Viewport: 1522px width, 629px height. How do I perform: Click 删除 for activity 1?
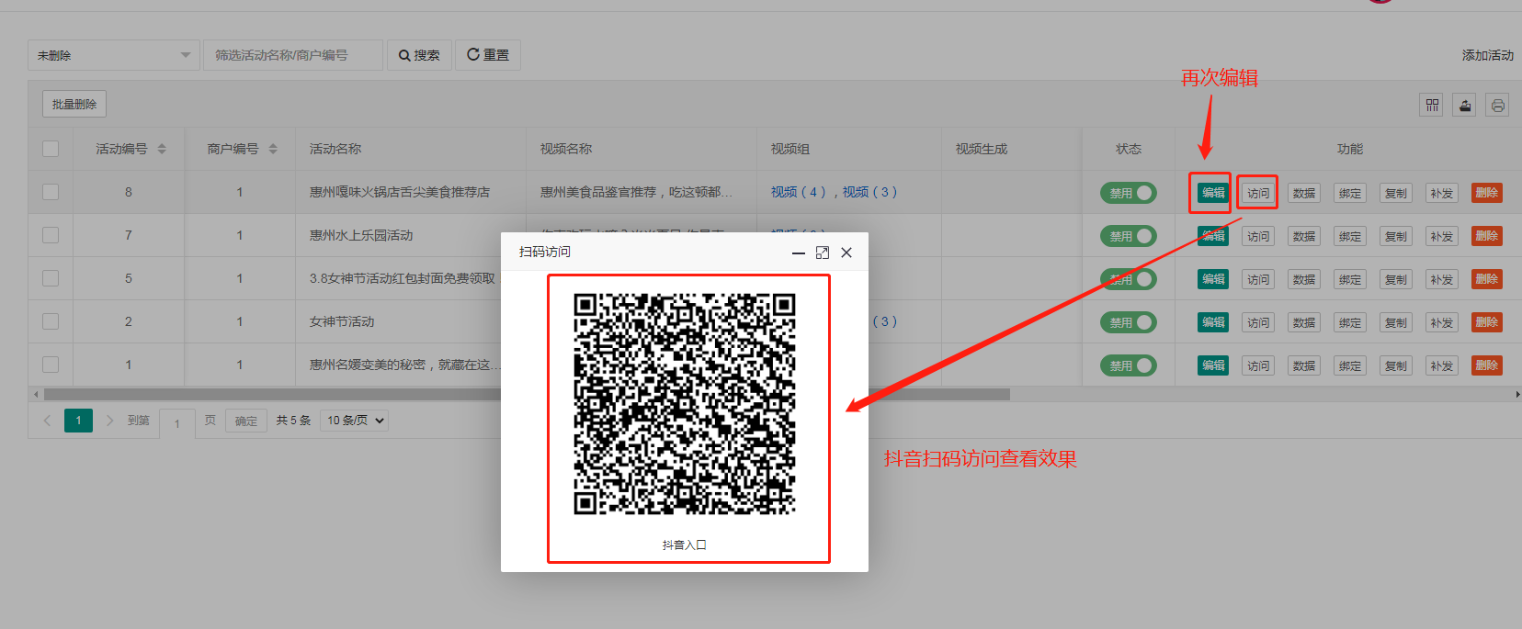point(1487,365)
